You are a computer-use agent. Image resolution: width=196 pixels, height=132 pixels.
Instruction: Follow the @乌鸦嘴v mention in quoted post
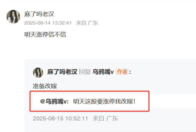pyautogui.click(x=55, y=101)
